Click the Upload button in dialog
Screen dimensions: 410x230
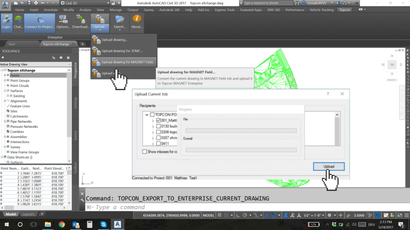[329, 167]
